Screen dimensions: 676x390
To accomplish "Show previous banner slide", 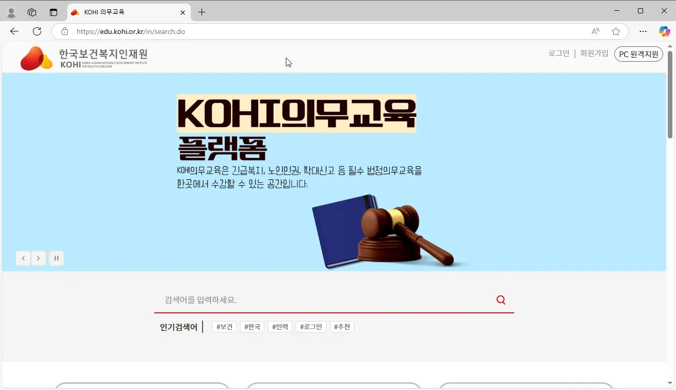I will click(23, 258).
